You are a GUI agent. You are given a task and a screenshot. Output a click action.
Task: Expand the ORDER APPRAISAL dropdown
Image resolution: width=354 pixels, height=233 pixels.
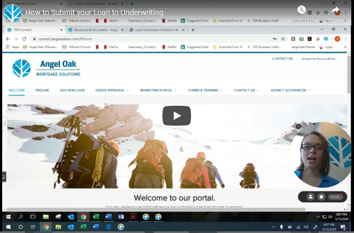[112, 90]
